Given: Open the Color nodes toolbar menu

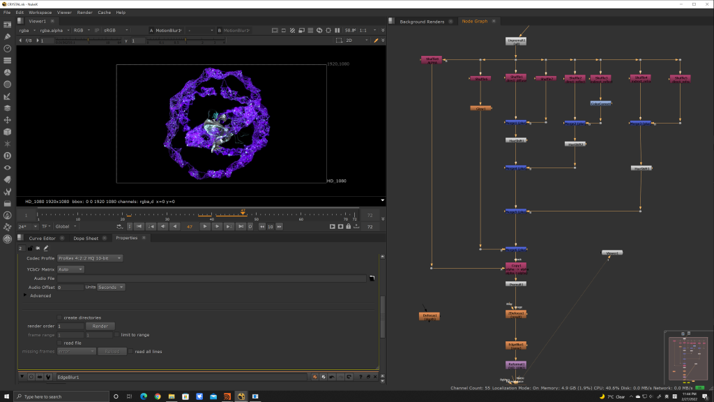Looking at the screenshot, I should (7, 72).
